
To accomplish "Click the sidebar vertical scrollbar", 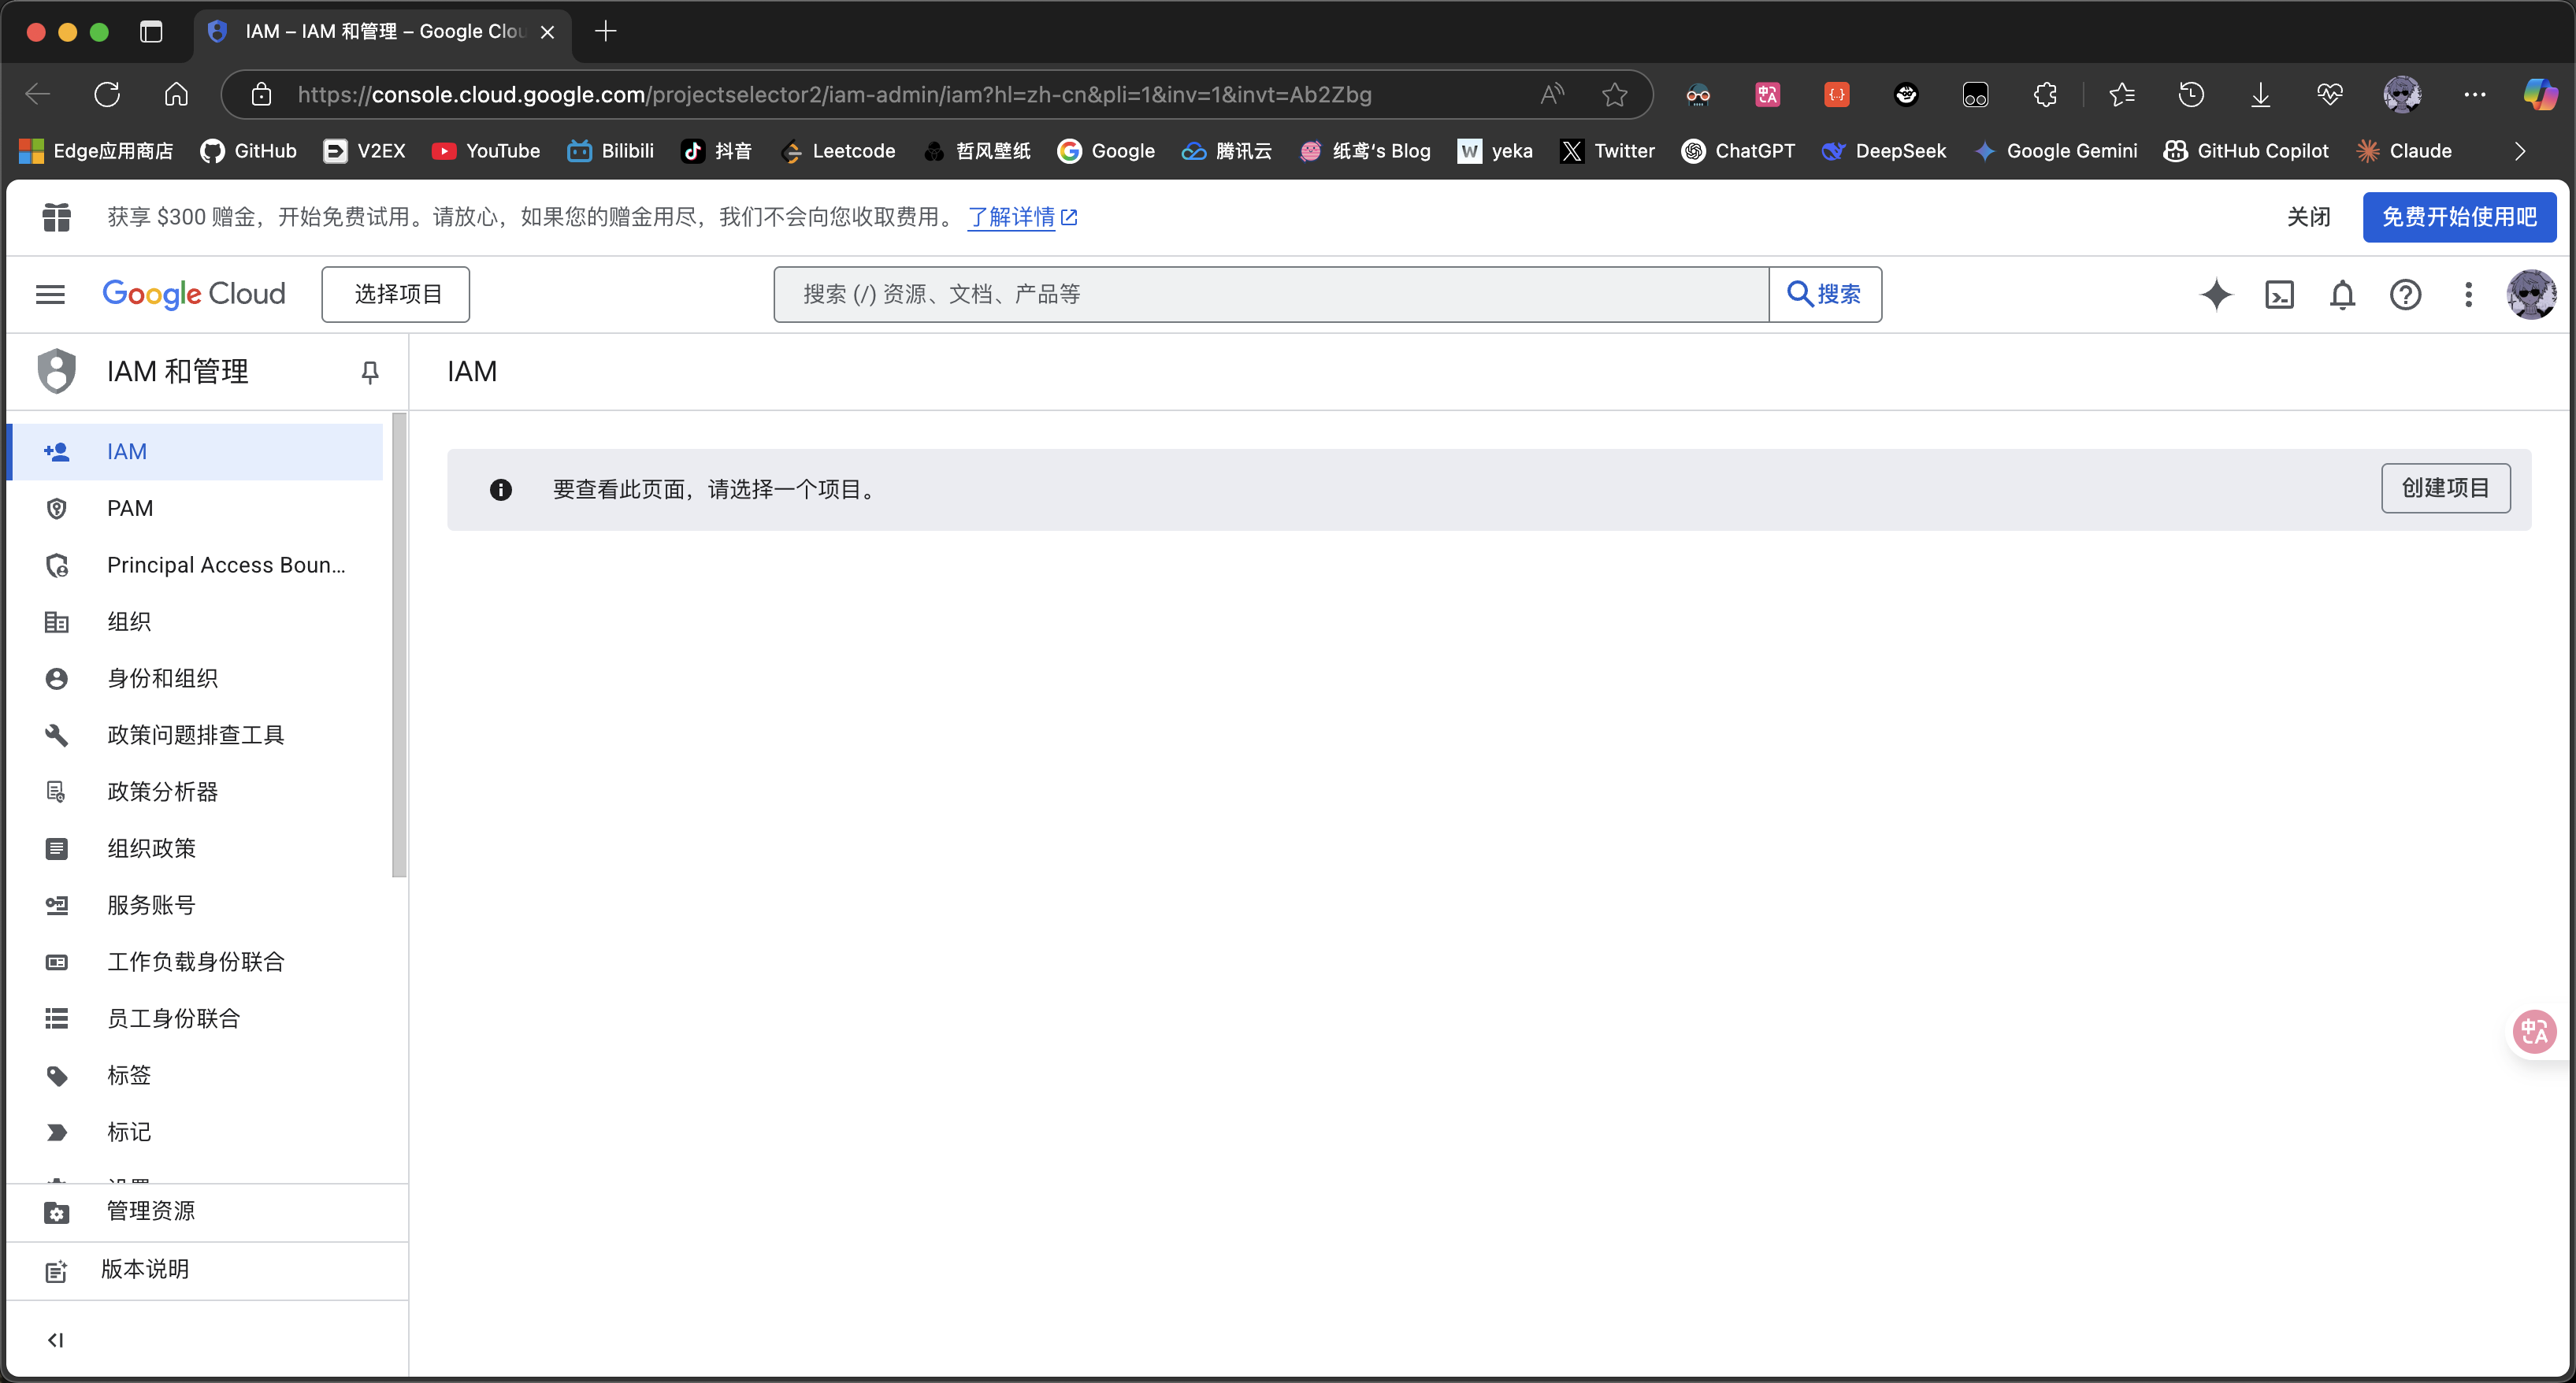I will coord(399,645).
